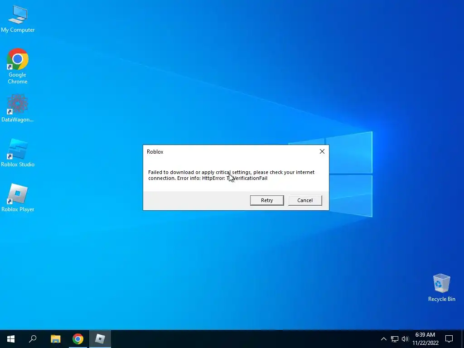Open the clock showing 6:39 AM
The image size is (464, 348).
click(425, 339)
